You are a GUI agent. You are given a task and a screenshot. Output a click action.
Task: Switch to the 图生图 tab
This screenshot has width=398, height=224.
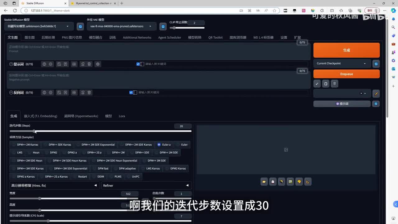click(x=30, y=37)
